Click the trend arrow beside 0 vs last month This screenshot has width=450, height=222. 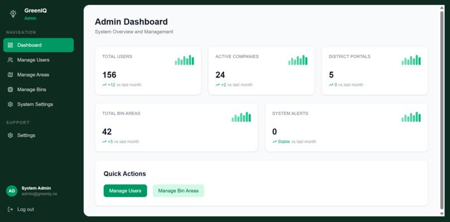[x=331, y=85]
